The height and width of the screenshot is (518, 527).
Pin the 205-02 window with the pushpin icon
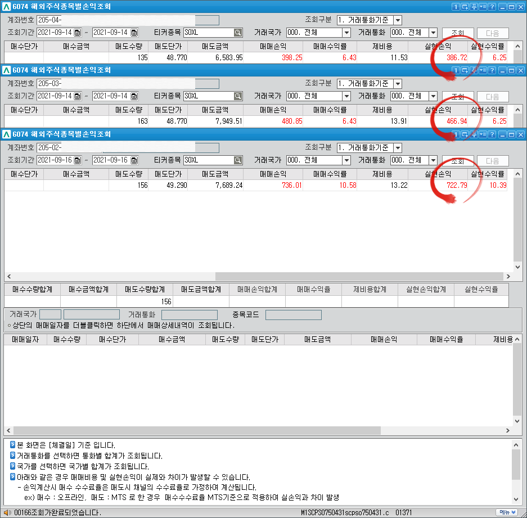474,134
